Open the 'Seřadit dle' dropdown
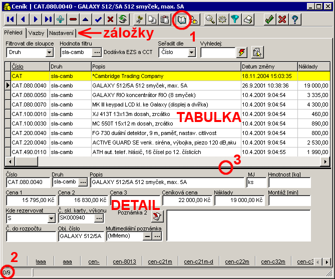The height and width of the screenshot is (279, 335). tap(191, 52)
